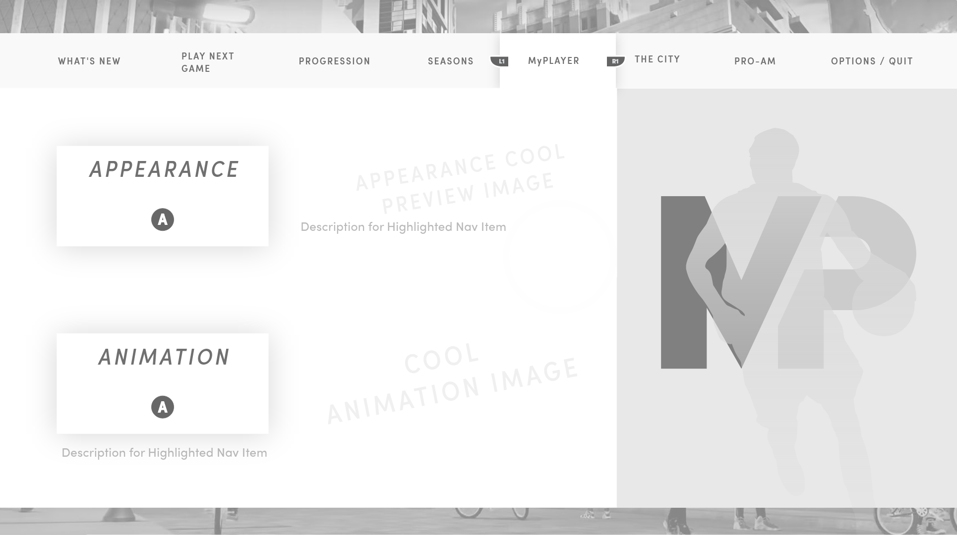The image size is (957, 535).
Task: Click the description text beside the Appearance card
Action: tap(403, 227)
